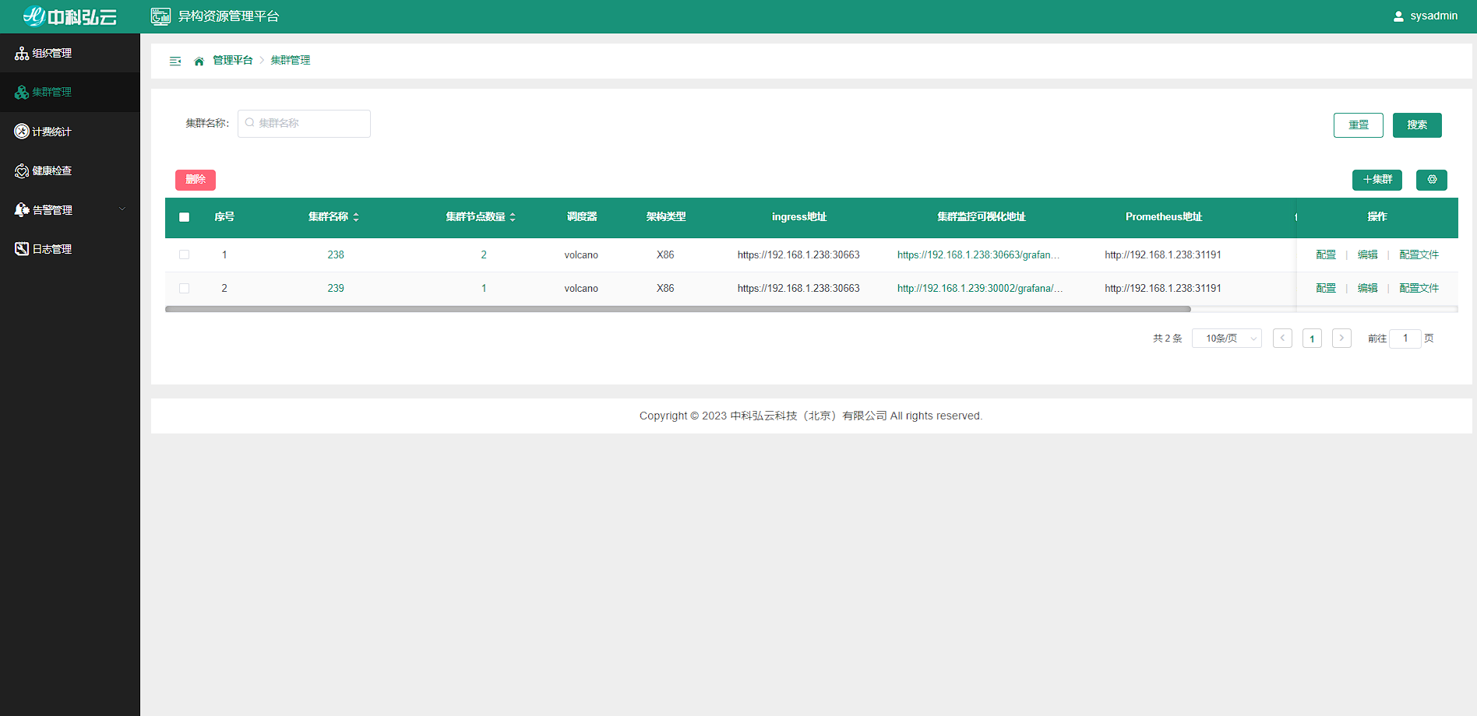Click the 健康检查 health check icon

click(22, 170)
